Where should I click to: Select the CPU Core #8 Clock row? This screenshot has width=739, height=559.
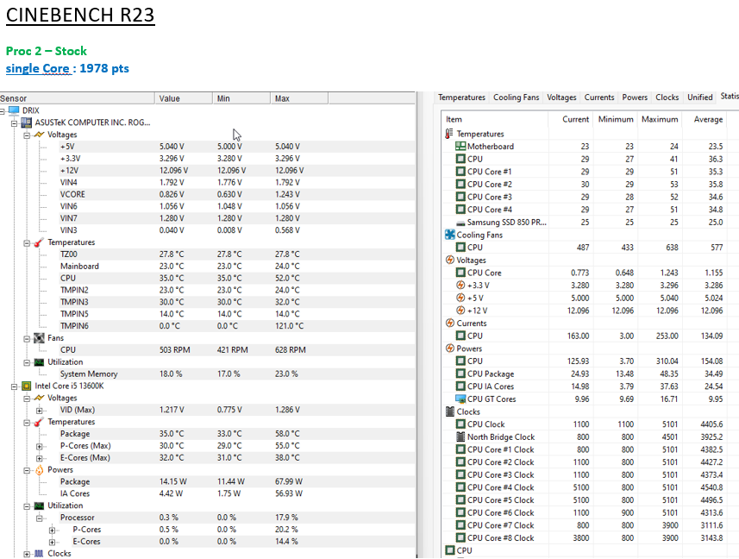click(x=590, y=538)
